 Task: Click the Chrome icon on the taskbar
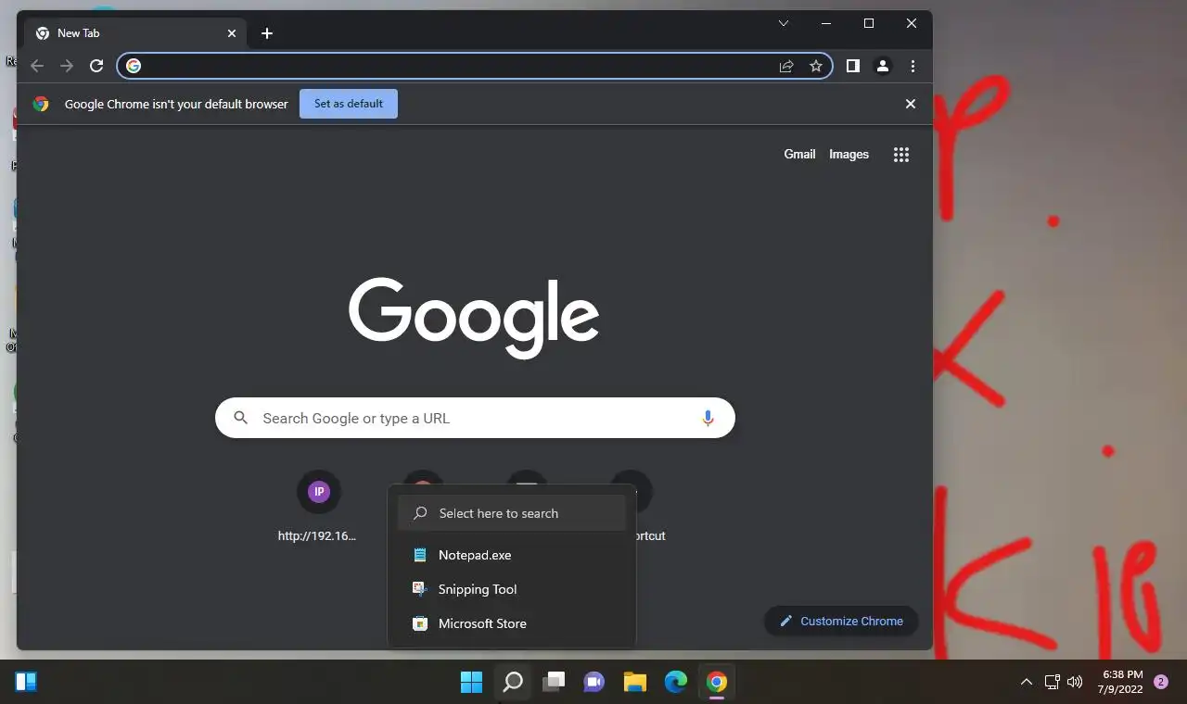[x=717, y=683]
